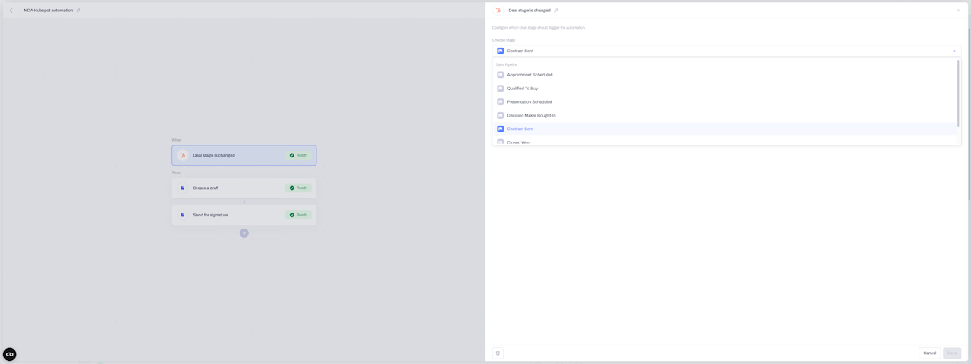Click the trash delete icon at panel bottom
The width and height of the screenshot is (971, 364).
pyautogui.click(x=498, y=353)
